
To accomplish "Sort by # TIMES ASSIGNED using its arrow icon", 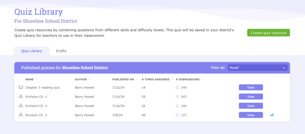I will click(172, 79).
